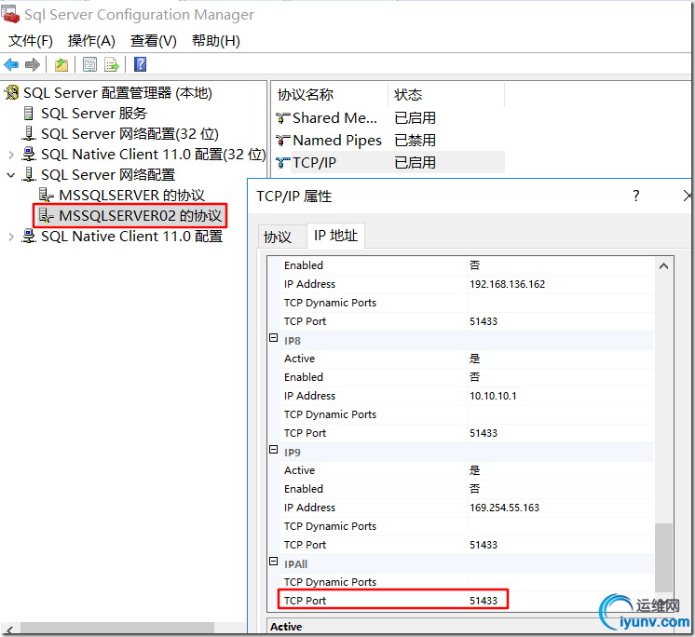
Task: Click the IPAll TCP Port value 51433
Action: 484,601
